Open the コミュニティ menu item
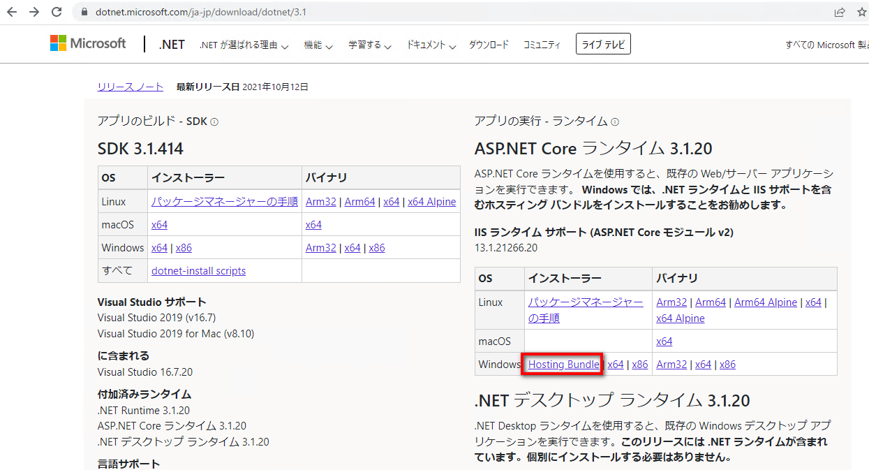The height and width of the screenshot is (470, 869). tap(542, 45)
